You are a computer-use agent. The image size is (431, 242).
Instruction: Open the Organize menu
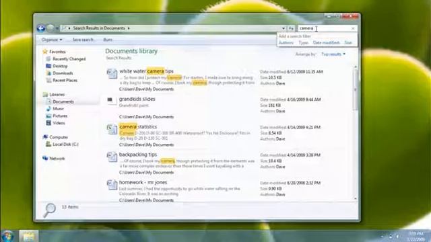coord(52,40)
